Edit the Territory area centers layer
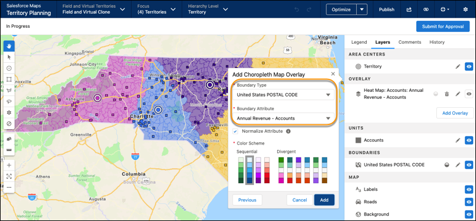476x221 pixels. pyautogui.click(x=458, y=66)
